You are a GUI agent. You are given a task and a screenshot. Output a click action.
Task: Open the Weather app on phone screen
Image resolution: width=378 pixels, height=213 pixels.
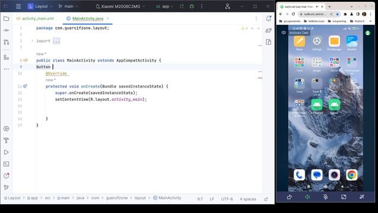click(352, 42)
